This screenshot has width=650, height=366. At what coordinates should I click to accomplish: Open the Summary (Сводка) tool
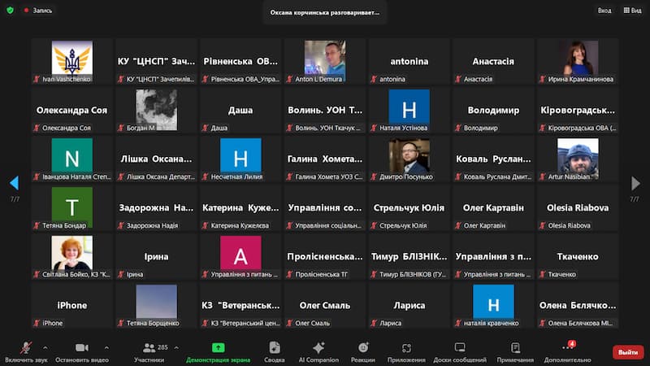pyautogui.click(x=275, y=347)
